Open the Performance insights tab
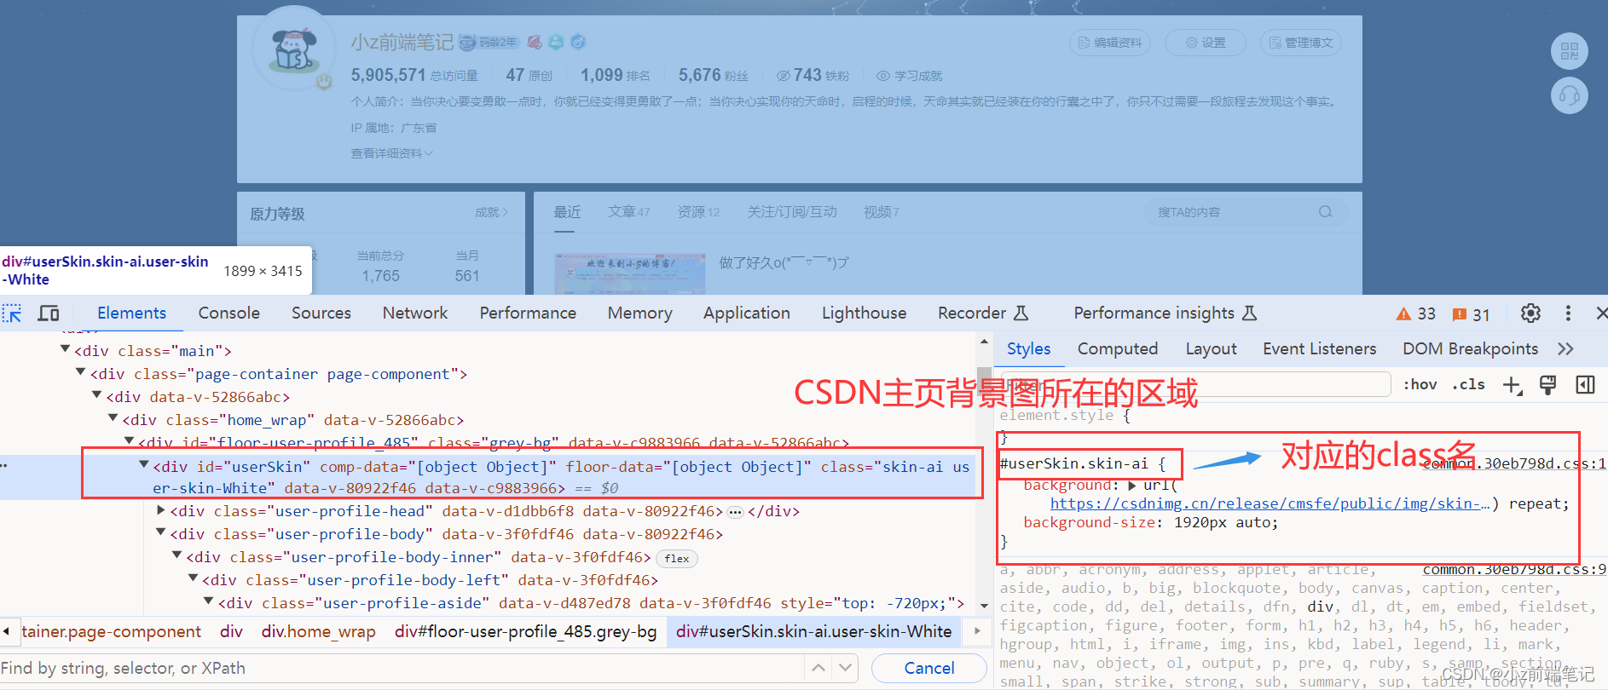The width and height of the screenshot is (1608, 690). point(1165,313)
